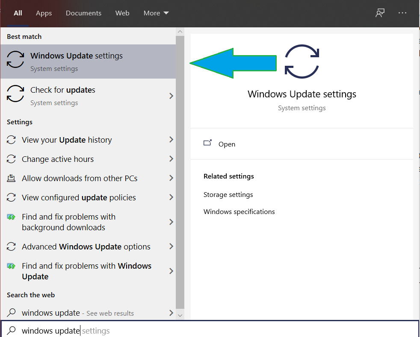The height and width of the screenshot is (337, 420).
Task: Expand chevron for background downloads troubleshooter
Action: pyautogui.click(x=171, y=222)
